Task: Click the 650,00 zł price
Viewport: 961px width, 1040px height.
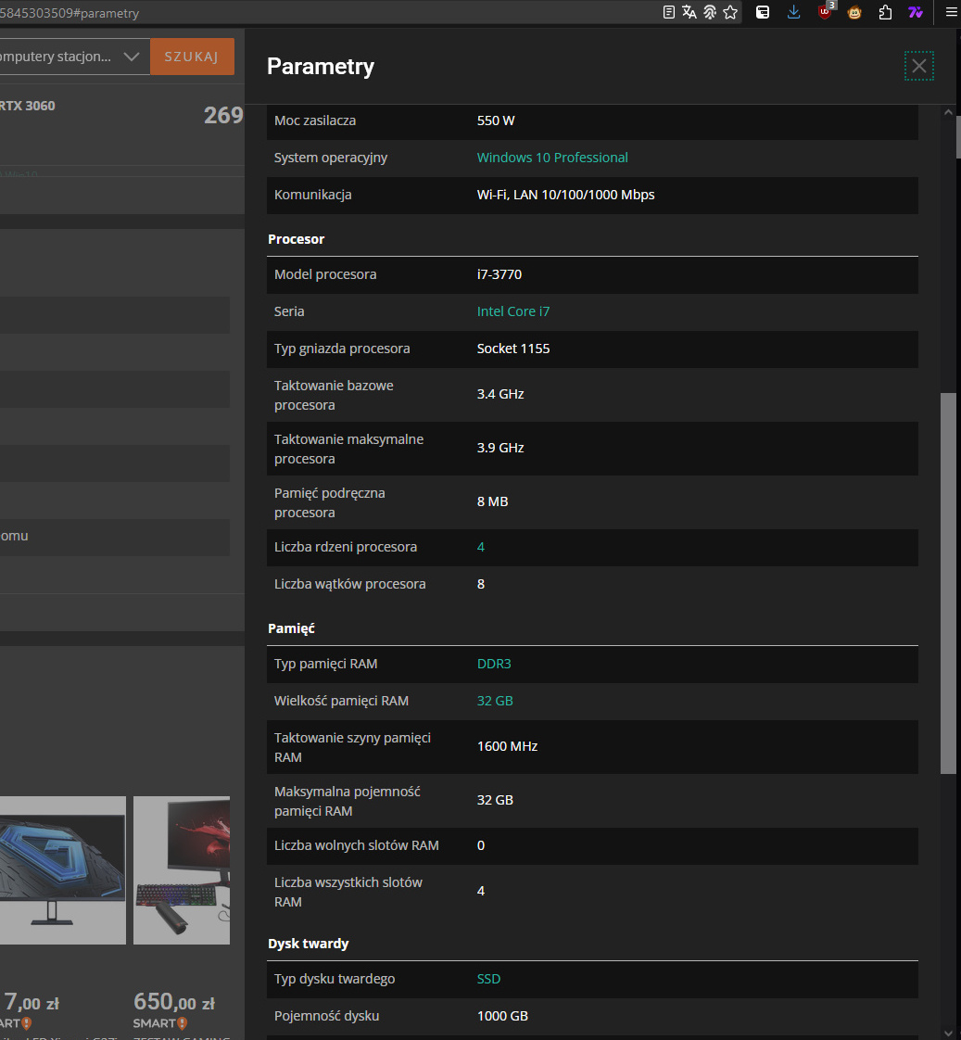Action: tap(174, 1001)
